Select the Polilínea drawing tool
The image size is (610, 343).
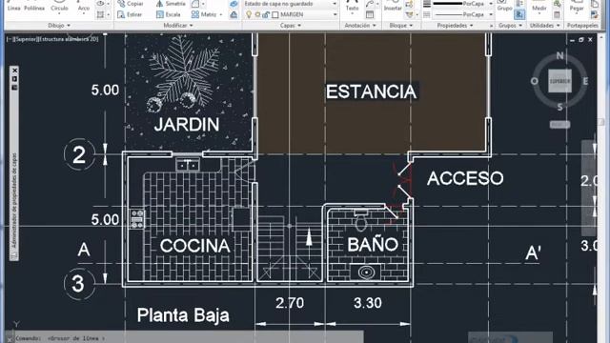(x=34, y=6)
